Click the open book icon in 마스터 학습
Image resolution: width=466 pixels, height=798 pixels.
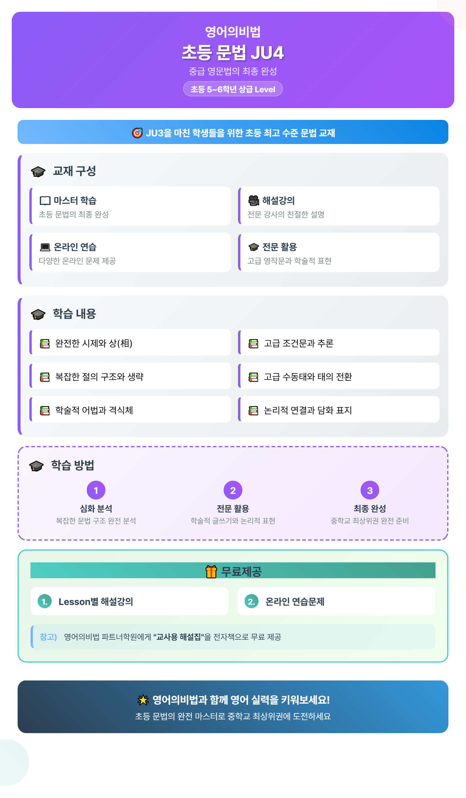point(45,200)
